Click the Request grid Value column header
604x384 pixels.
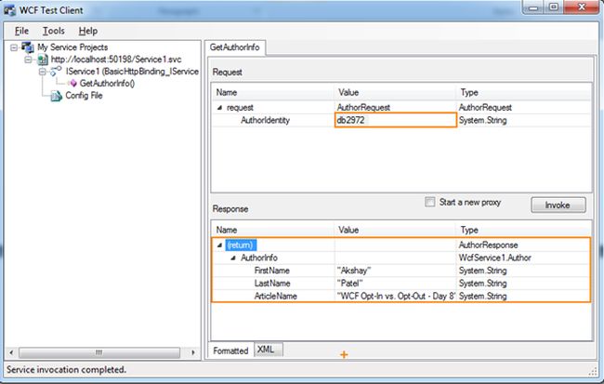coord(395,93)
